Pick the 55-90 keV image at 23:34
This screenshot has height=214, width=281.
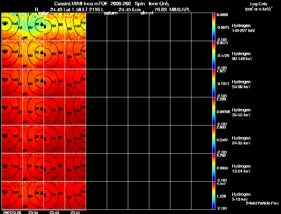[33, 83]
